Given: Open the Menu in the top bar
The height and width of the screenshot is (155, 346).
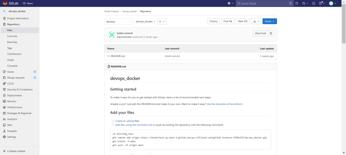Looking at the screenshot, I should point(28,3).
